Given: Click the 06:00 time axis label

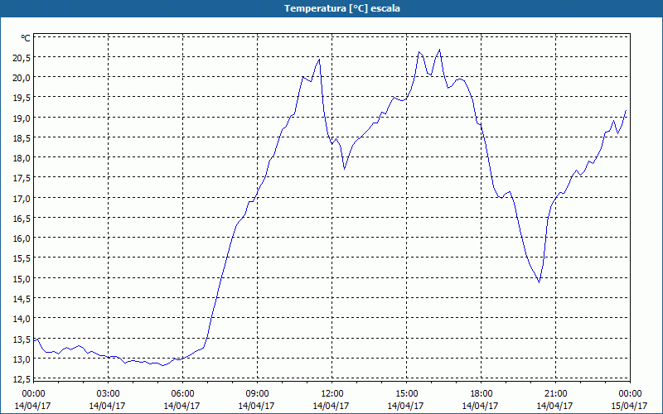Looking at the screenshot, I should click(182, 394).
